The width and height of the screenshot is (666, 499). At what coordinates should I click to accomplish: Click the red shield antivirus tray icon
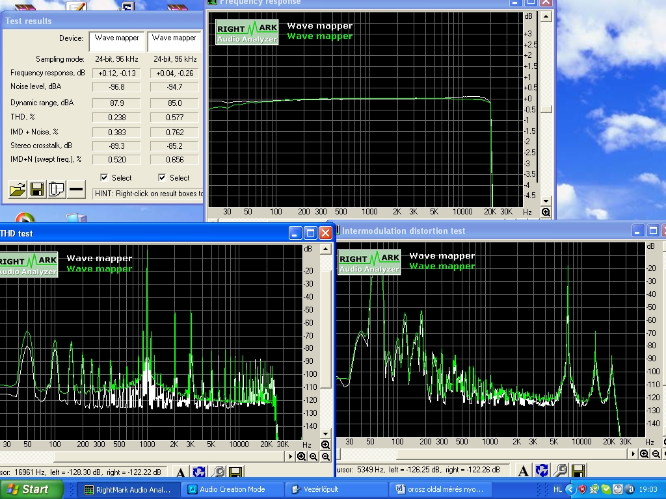pyautogui.click(x=582, y=489)
